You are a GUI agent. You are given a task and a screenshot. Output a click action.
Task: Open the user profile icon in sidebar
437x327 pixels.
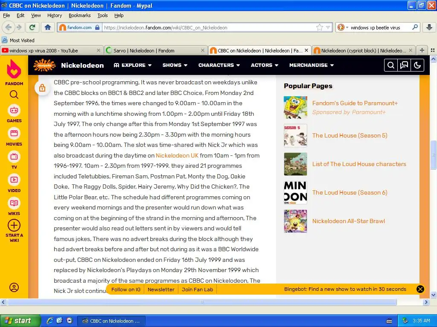14,287
